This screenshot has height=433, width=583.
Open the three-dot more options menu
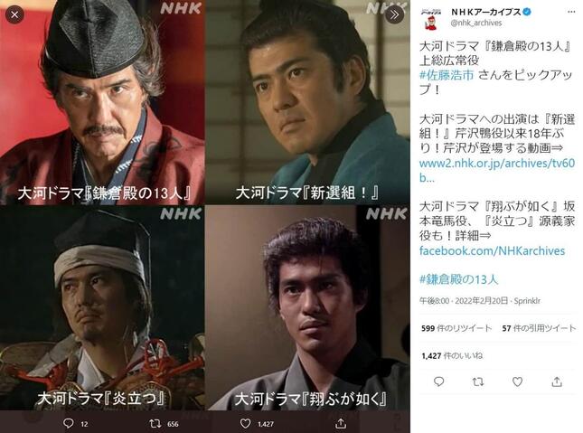571,12
